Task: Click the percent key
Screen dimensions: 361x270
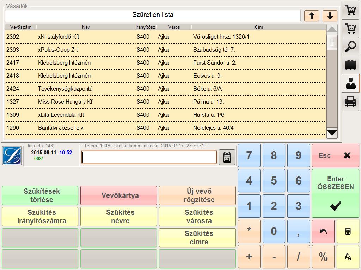Action: [x=323, y=256]
